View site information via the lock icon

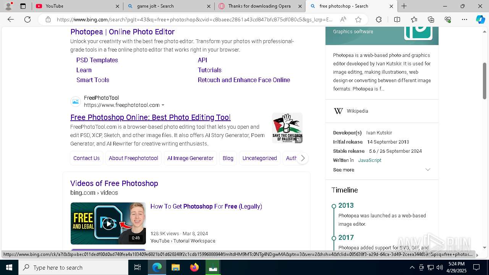48,19
